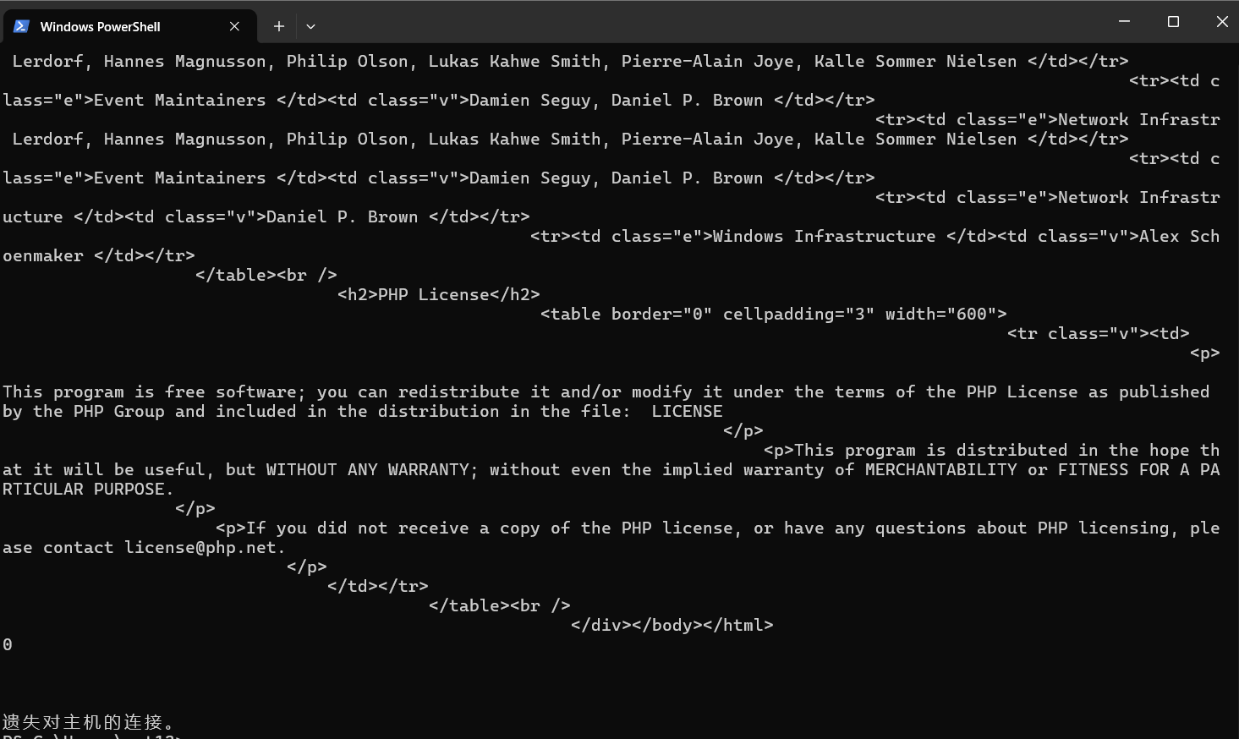1239x739 pixels.
Task: Close the terminal window
Action: point(1221,21)
